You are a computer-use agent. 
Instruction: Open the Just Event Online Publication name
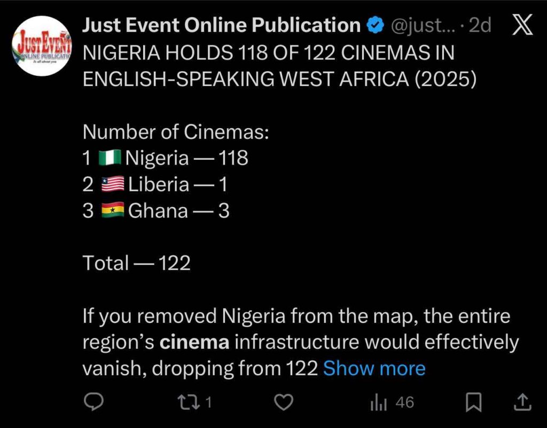pyautogui.click(x=221, y=25)
